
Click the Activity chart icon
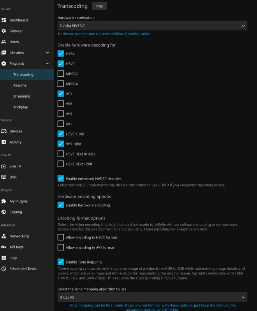(x=4, y=142)
